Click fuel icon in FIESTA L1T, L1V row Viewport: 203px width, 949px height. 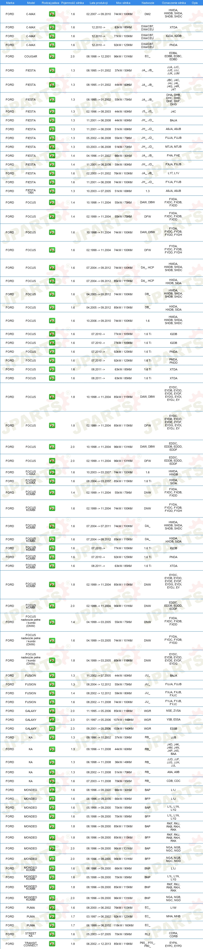52,174
